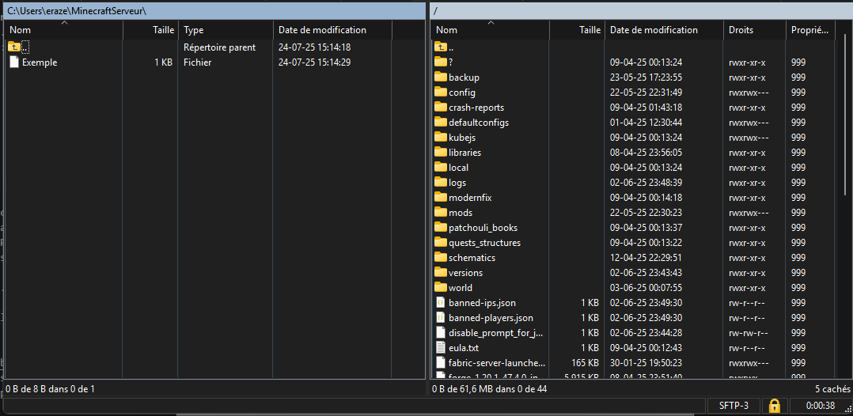The image size is (853, 416).
Task: Click the '?' folder icon in remote panel
Action: [440, 62]
